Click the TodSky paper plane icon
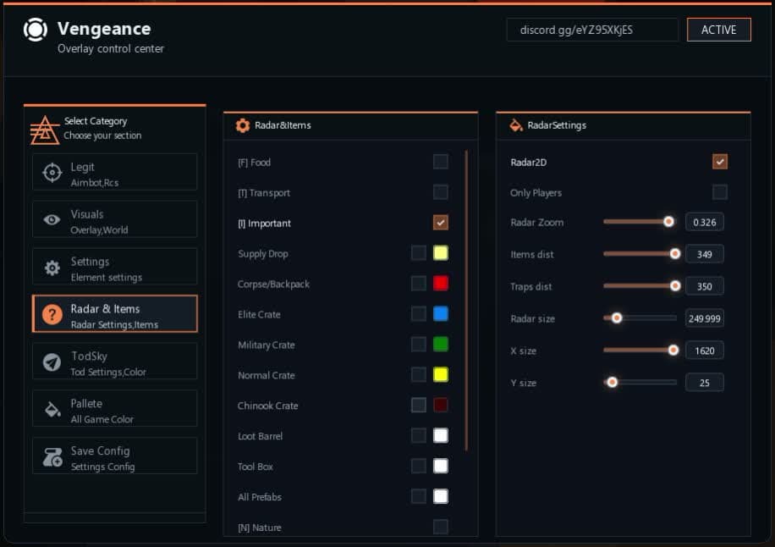Screen dimensions: 775x547 coord(52,362)
